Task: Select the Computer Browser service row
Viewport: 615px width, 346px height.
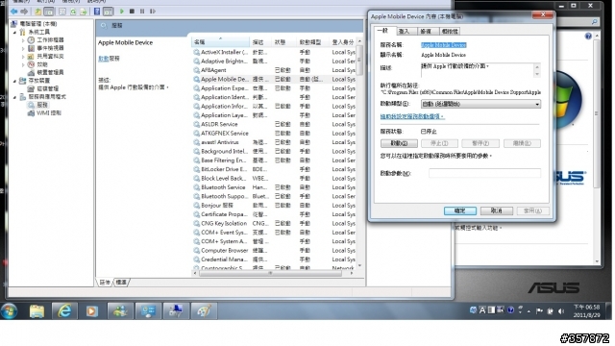Action: (274, 250)
